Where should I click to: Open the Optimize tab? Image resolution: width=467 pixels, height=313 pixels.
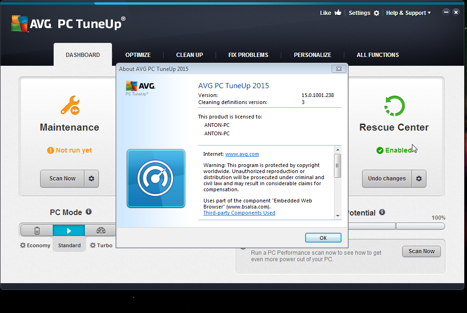pyautogui.click(x=138, y=55)
